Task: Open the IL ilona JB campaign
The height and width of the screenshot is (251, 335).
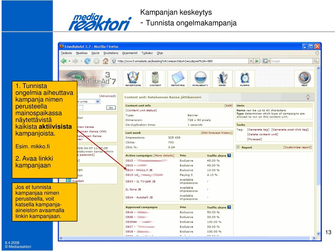Action: [x=133, y=189]
